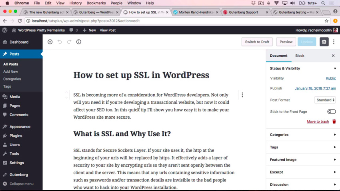Open the Gutenberg menu item
The height and width of the screenshot is (191, 340).
click(x=21, y=175)
